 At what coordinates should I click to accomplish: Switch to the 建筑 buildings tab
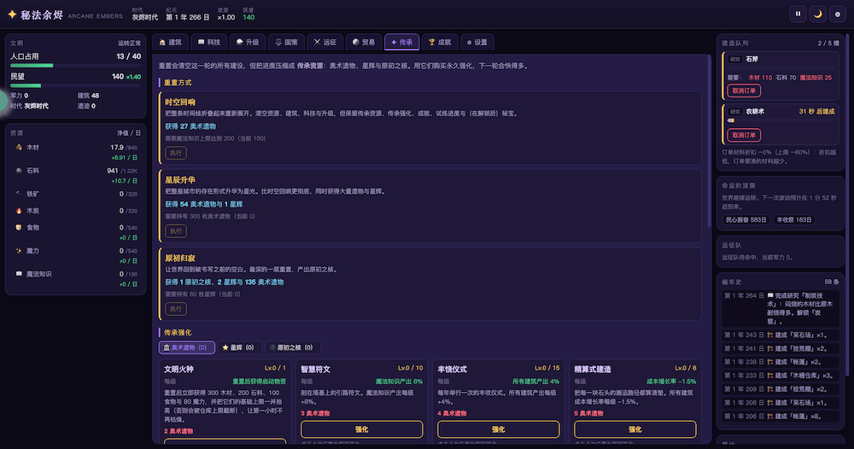[x=171, y=42]
